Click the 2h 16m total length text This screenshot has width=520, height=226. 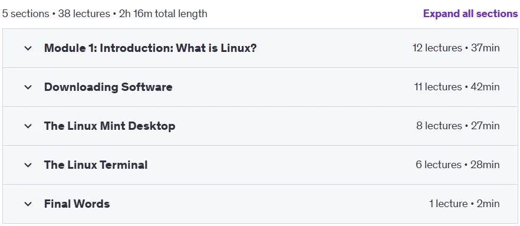pos(163,14)
